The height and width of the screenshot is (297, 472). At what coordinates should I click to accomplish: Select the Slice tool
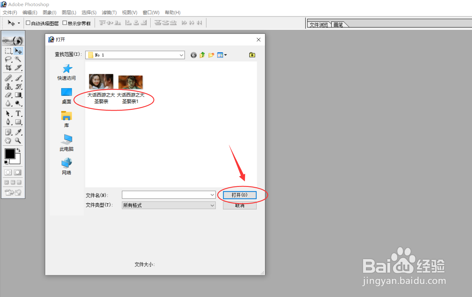[18, 67]
